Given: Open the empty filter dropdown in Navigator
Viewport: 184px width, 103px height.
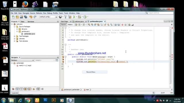Looking at the screenshot, I should 45,60.
